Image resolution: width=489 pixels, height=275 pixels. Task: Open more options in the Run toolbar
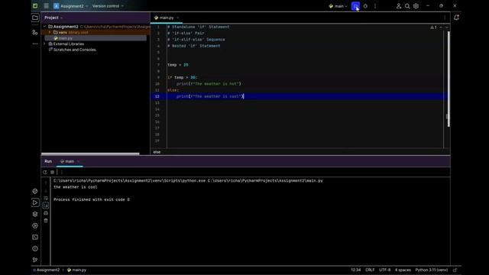click(x=62, y=172)
